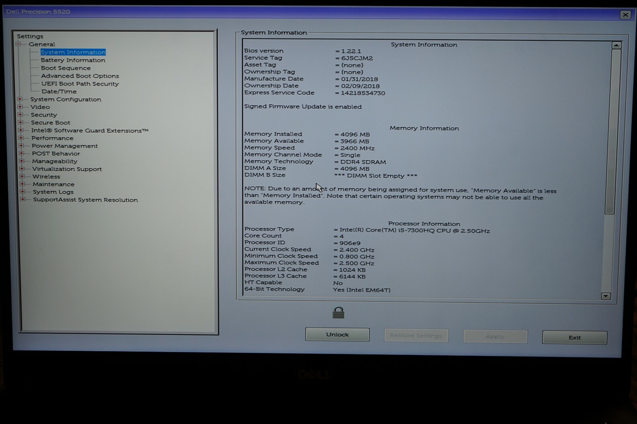Screen dimensions: 637x424
Task: Click the DIMM Slot Empty text
Action: (x=376, y=176)
